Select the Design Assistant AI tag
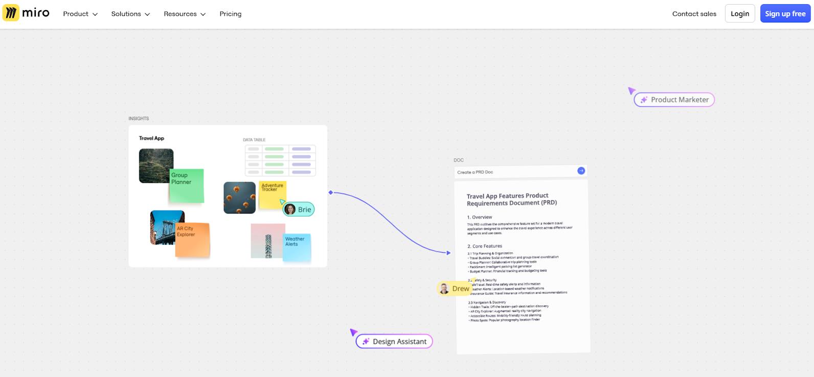This screenshot has height=377, width=814. coord(394,341)
